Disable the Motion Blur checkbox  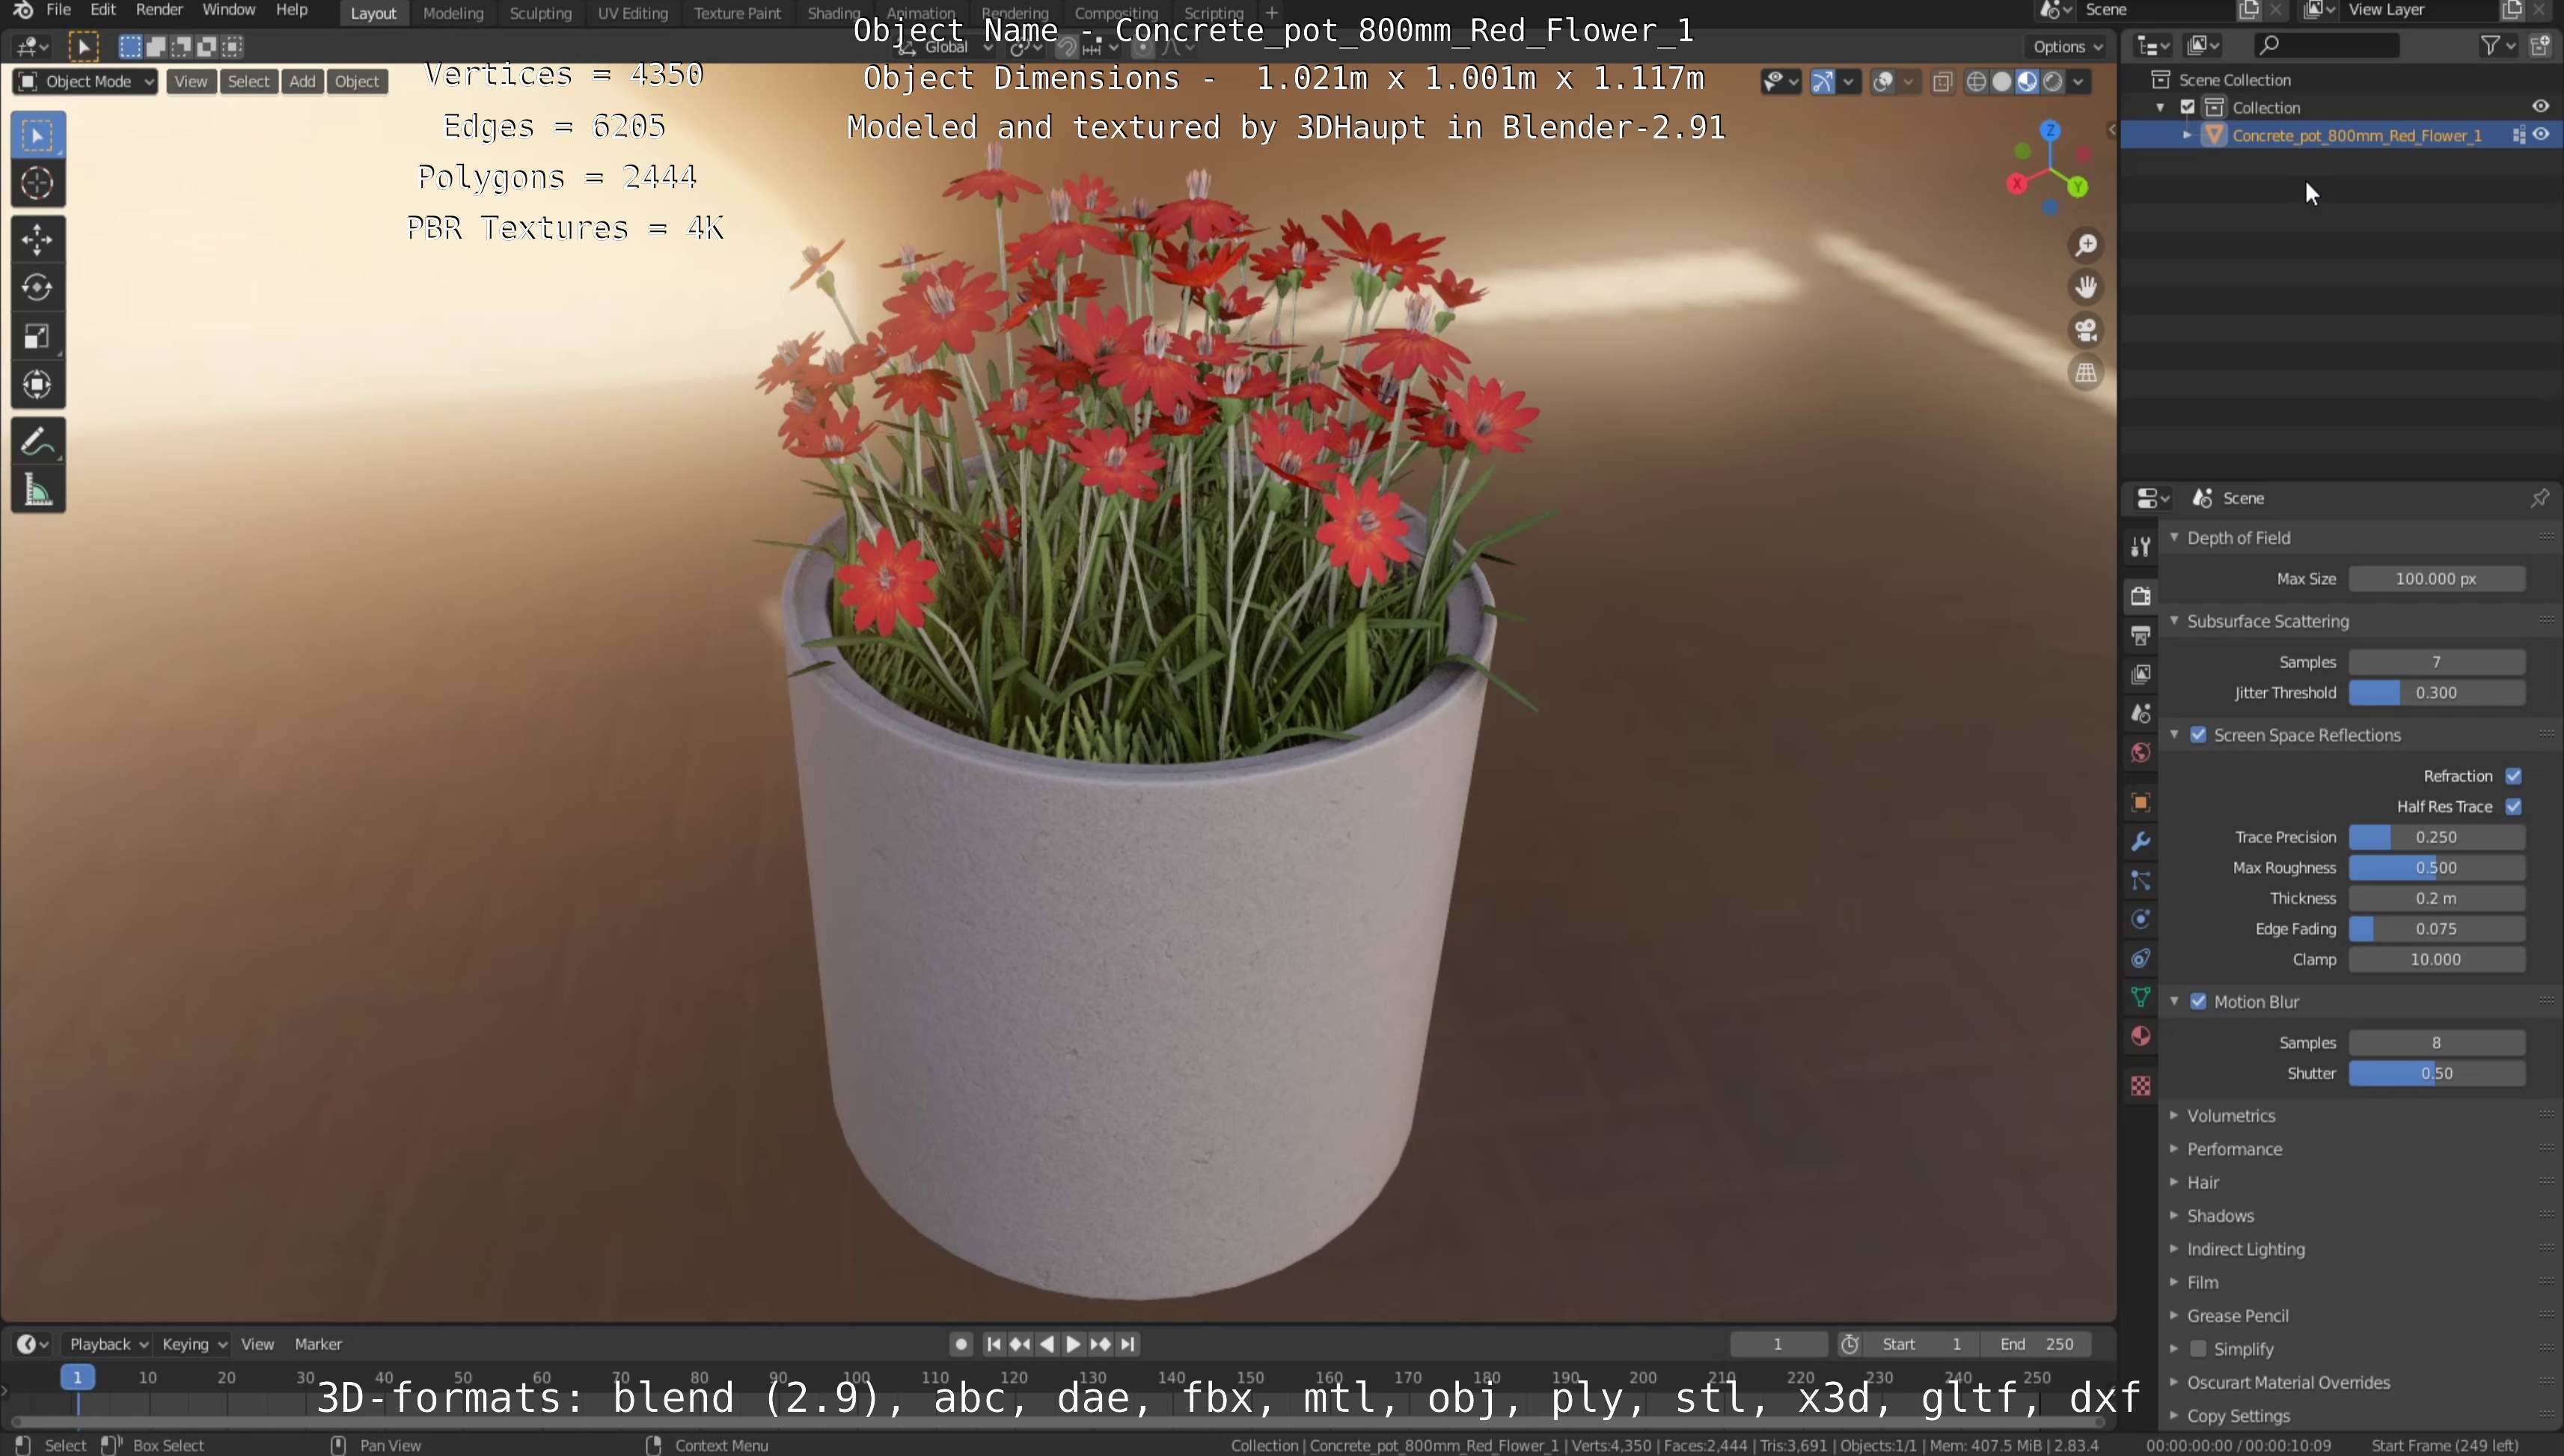(x=2198, y=1002)
